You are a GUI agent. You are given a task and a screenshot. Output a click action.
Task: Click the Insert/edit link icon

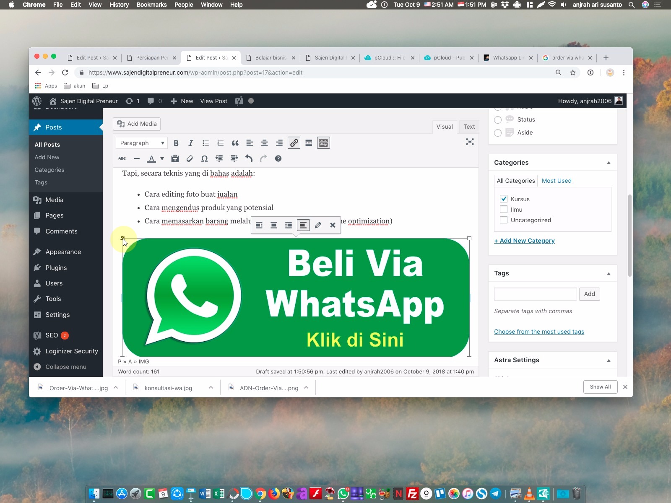coord(294,143)
